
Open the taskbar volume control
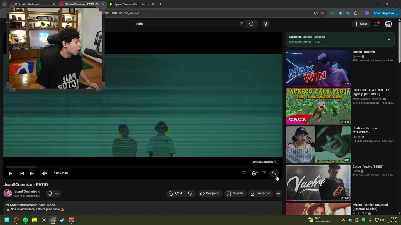click(x=382, y=220)
